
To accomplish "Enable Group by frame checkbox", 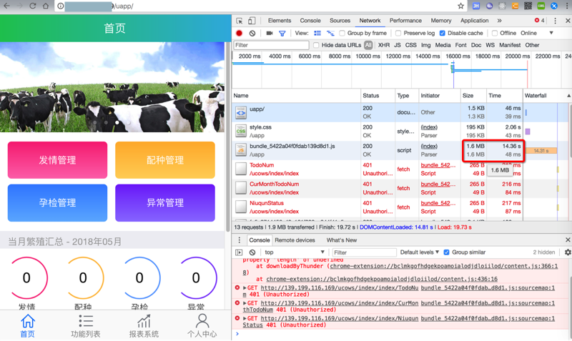I will 342,33.
